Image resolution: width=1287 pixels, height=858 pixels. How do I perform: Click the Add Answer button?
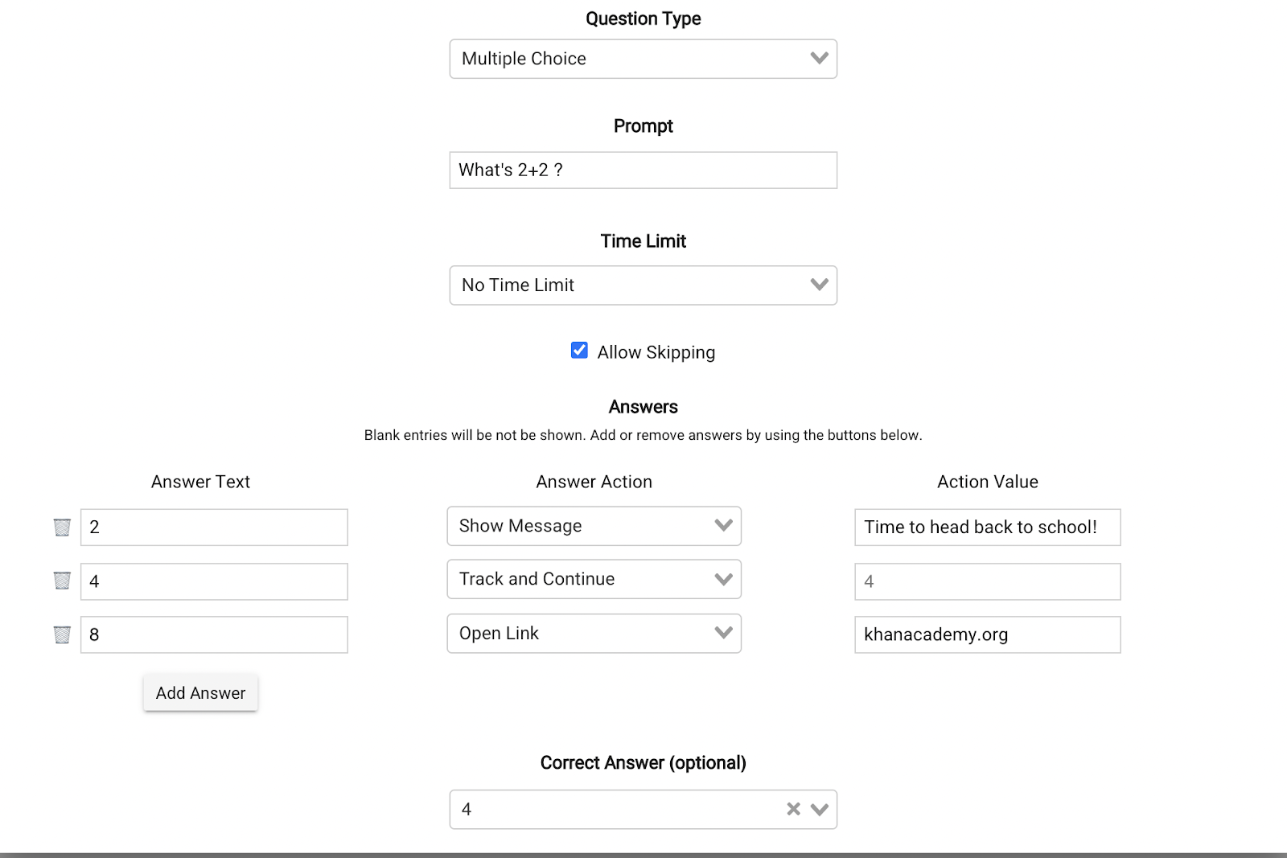(x=200, y=693)
